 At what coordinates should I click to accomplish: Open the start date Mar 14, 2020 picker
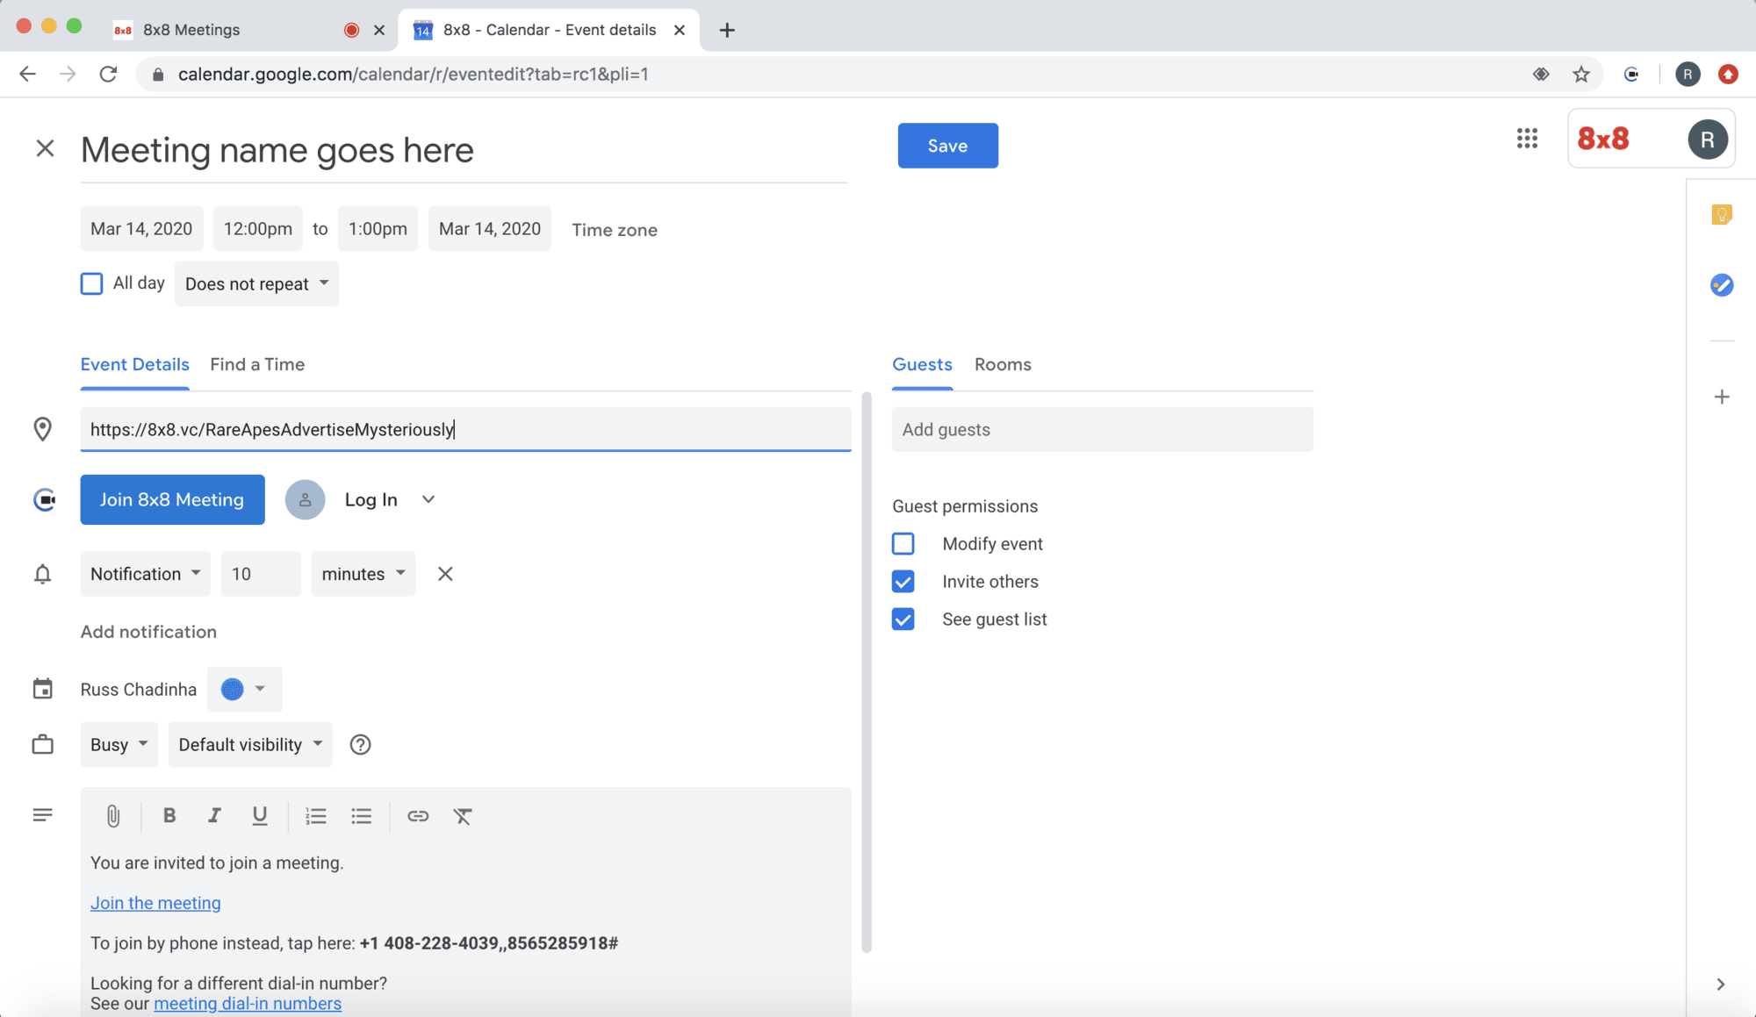click(141, 229)
